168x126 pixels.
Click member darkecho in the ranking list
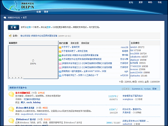pos(135,76)
